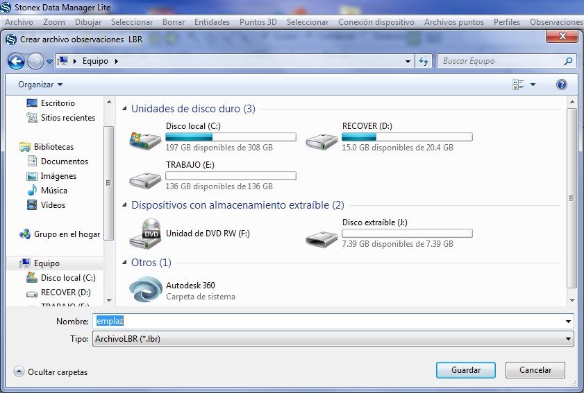Open Archivos puntos menu
This screenshot has height=393, width=584.
[x=454, y=22]
